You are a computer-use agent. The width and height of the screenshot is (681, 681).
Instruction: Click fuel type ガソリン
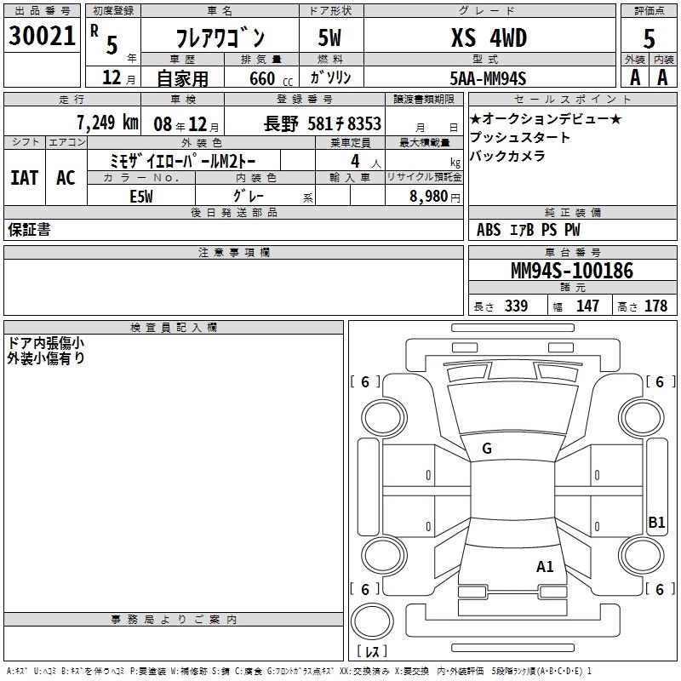point(330,77)
